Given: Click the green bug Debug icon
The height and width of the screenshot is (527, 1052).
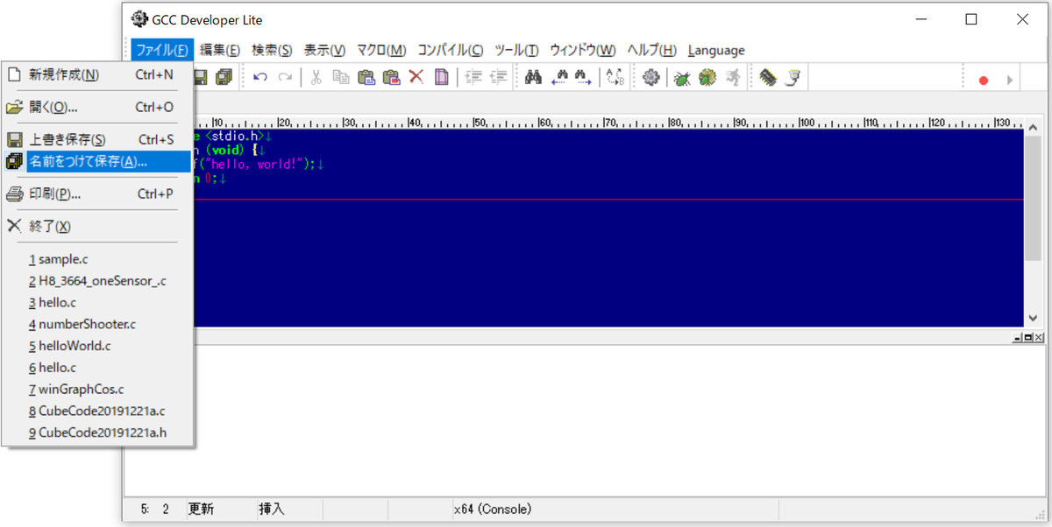Looking at the screenshot, I should point(682,78).
